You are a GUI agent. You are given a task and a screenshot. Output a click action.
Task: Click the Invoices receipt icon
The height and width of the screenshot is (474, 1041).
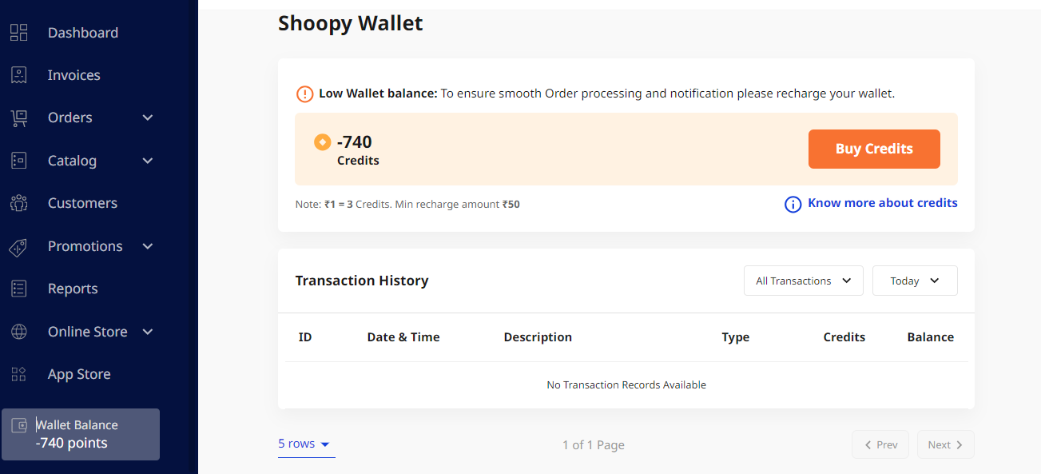click(18, 75)
